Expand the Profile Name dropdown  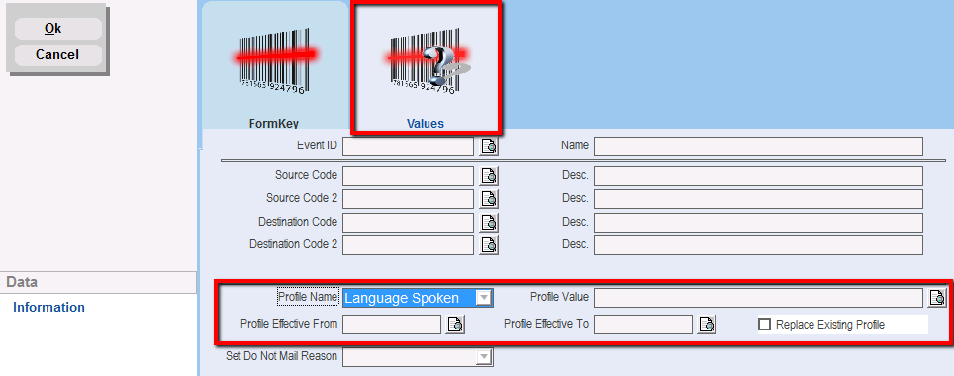[x=484, y=298]
